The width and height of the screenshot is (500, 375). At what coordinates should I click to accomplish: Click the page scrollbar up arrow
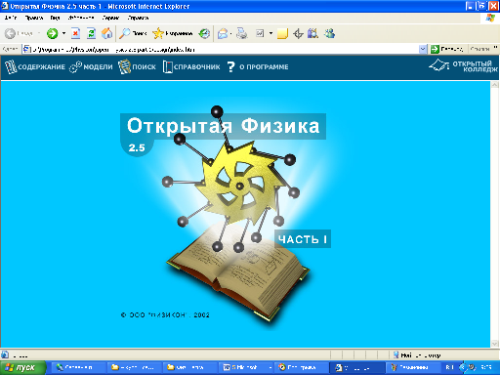pyautogui.click(x=494, y=85)
